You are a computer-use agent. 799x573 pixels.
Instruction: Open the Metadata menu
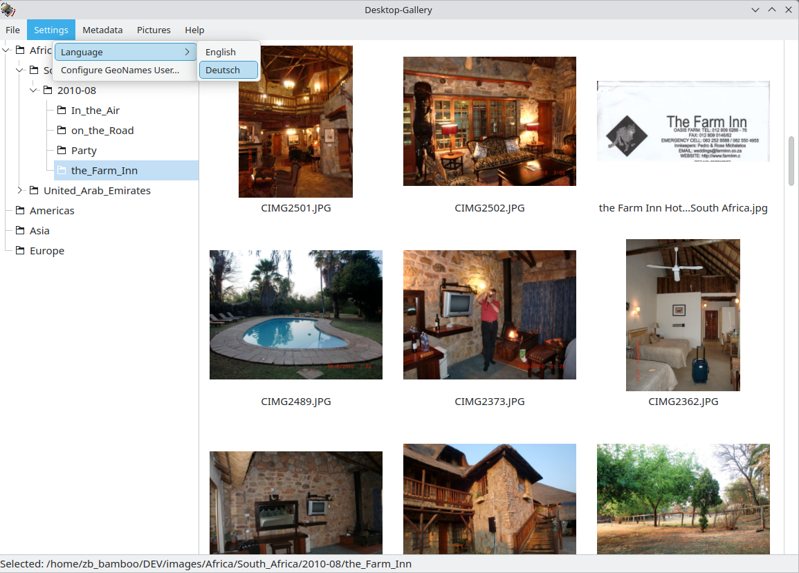click(102, 30)
